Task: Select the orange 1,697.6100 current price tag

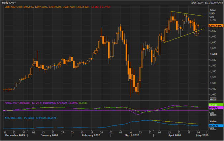Action: pos(216,26)
